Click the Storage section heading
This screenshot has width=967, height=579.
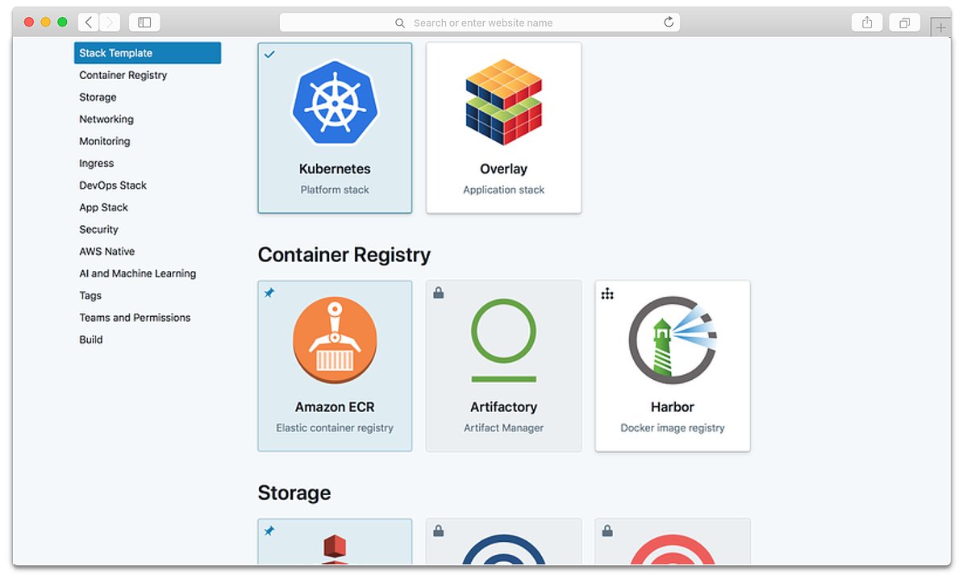click(294, 493)
